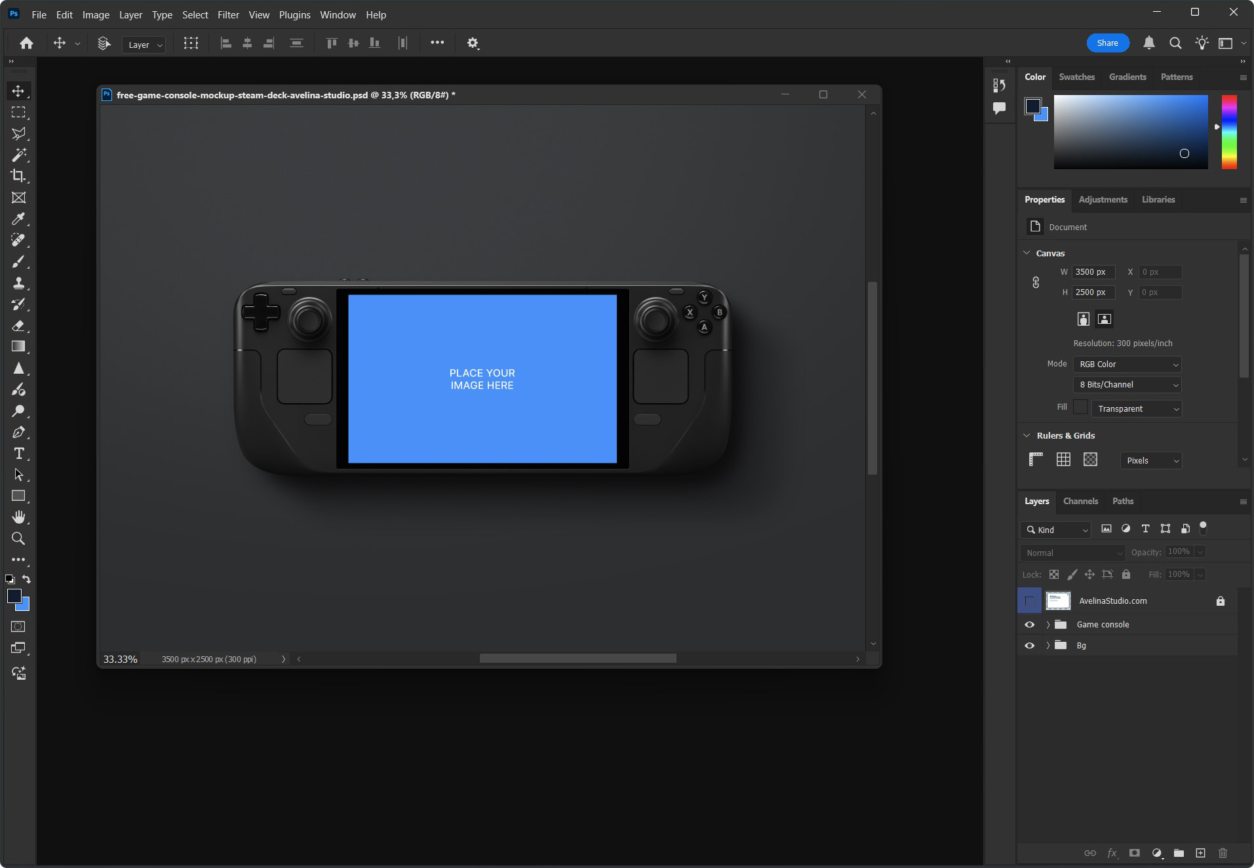The height and width of the screenshot is (868, 1254).
Task: Click the delete layer trash icon
Action: [x=1223, y=853]
